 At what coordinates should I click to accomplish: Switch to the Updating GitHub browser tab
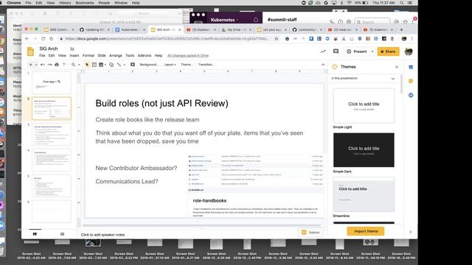point(94,29)
